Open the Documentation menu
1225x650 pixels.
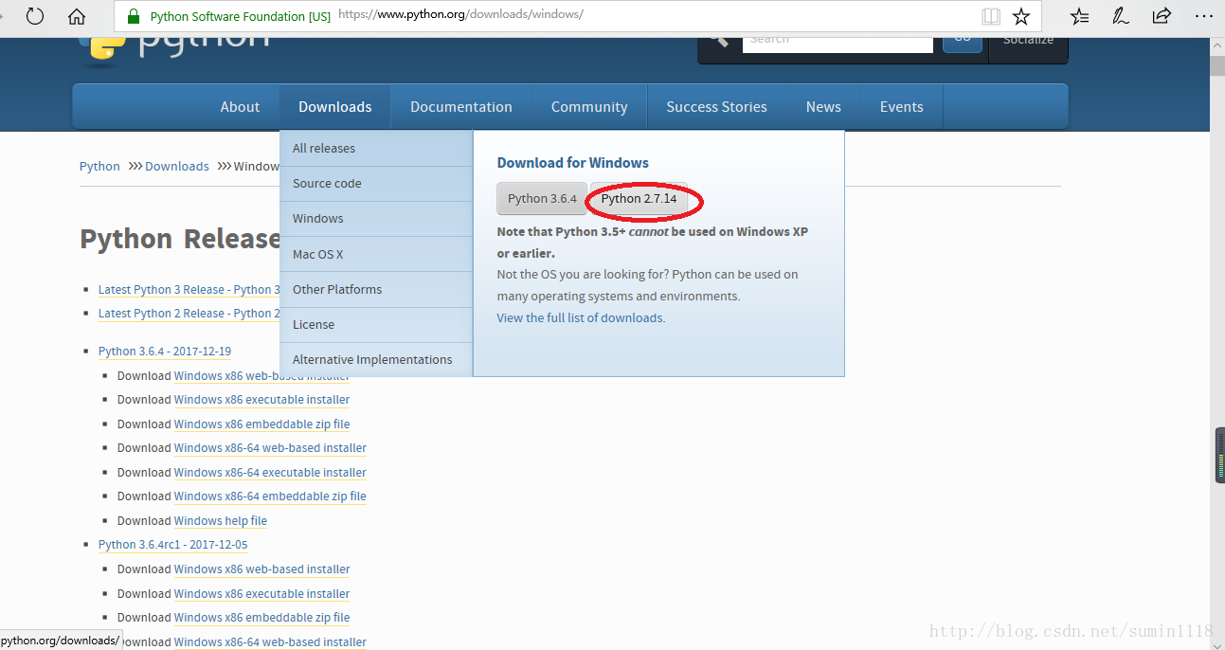tap(461, 107)
